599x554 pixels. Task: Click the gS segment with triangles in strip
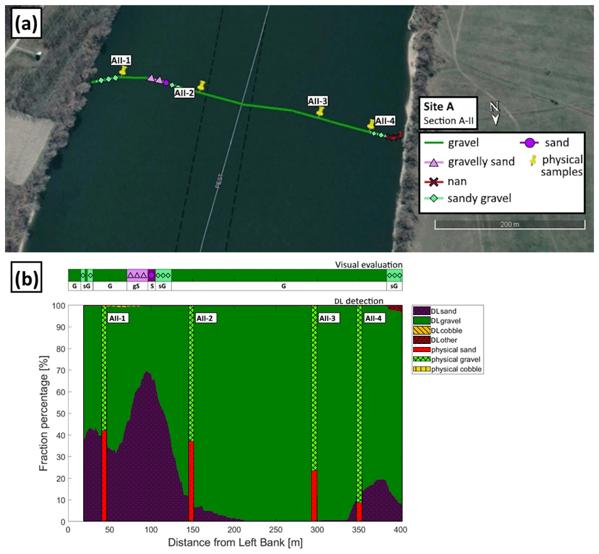point(137,275)
